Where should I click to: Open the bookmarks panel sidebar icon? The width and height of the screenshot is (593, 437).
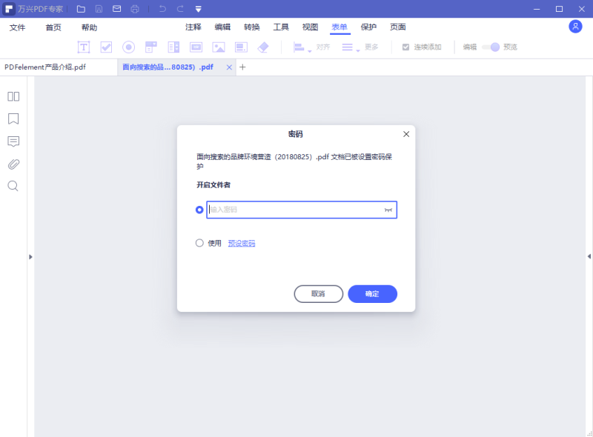pyautogui.click(x=12, y=119)
